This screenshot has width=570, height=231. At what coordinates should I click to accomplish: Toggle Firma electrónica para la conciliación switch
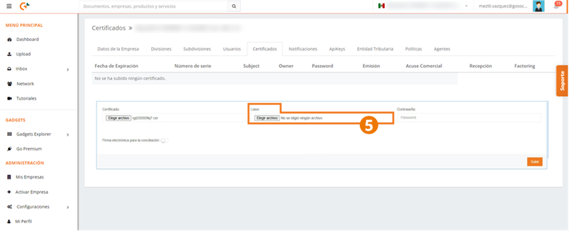164,140
